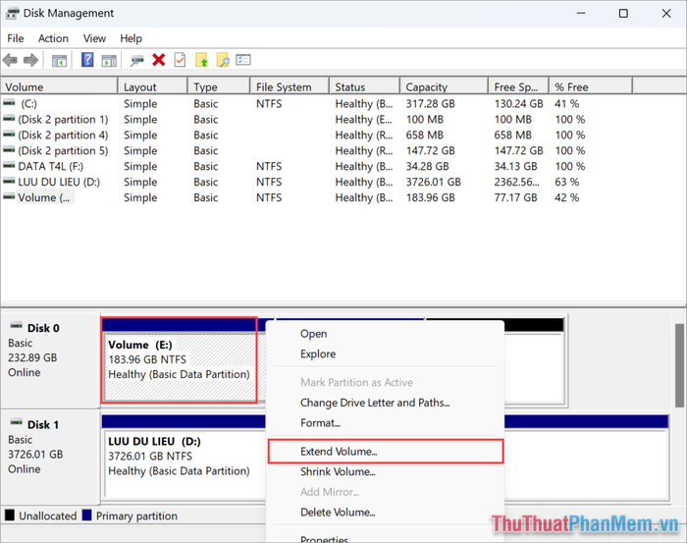Click the Disk Management title bar icon

pos(12,14)
